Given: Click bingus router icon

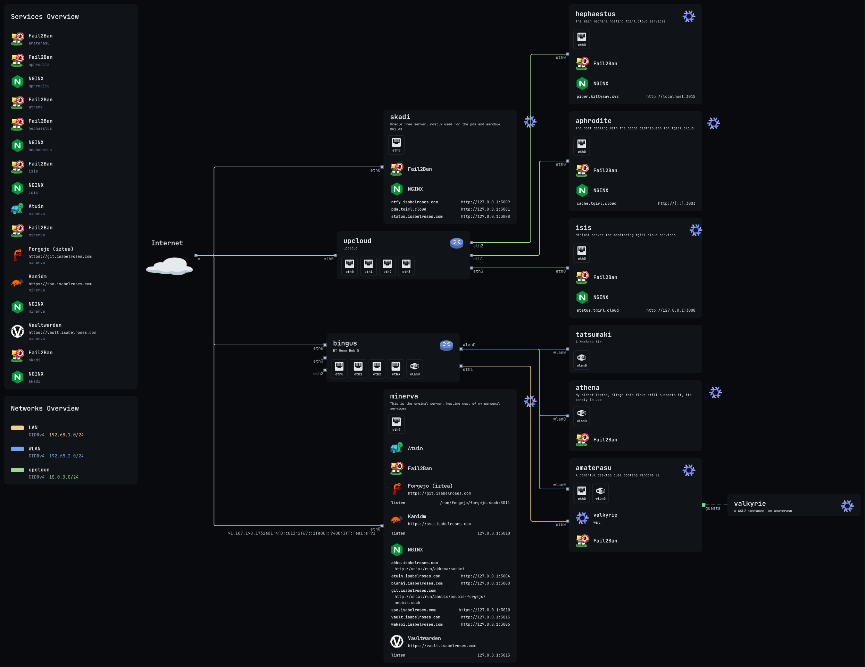Looking at the screenshot, I should 446,345.
